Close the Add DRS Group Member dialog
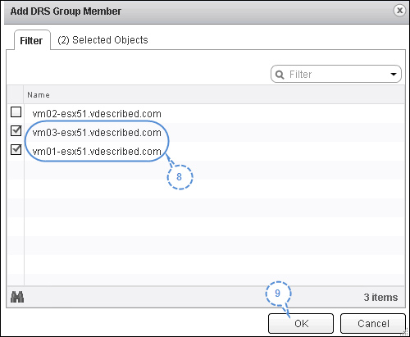This screenshot has height=337, width=410. (399, 11)
